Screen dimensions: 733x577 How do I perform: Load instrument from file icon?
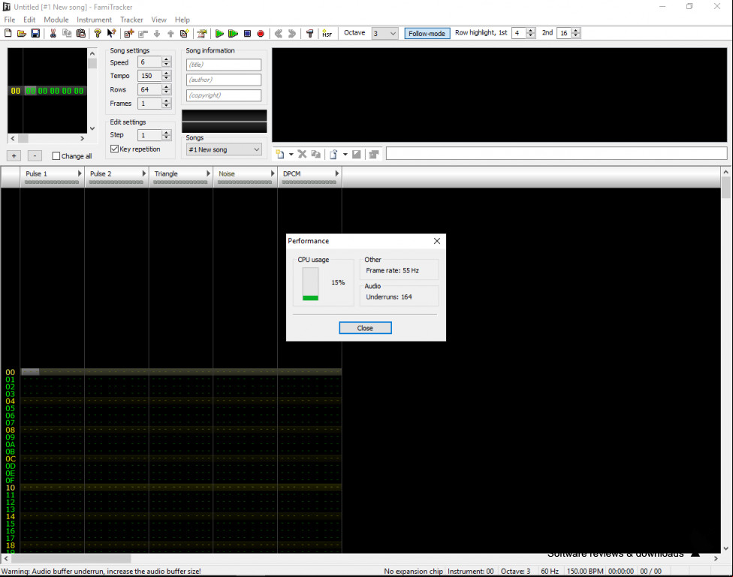click(333, 154)
